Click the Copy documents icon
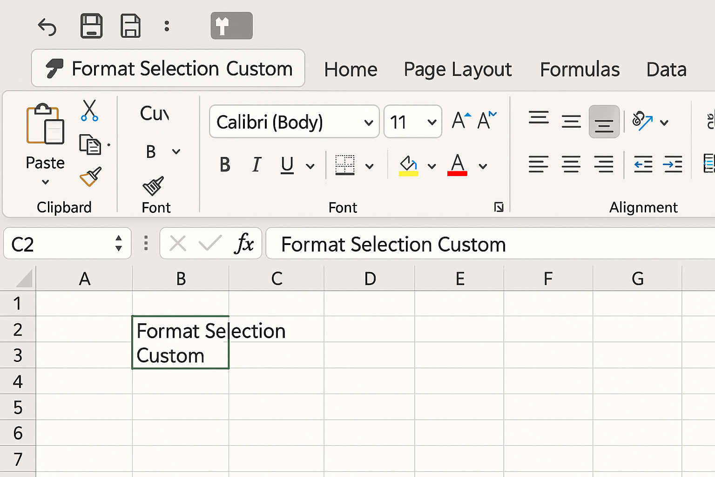 tap(90, 144)
